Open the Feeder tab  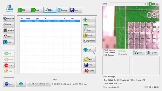63,10
